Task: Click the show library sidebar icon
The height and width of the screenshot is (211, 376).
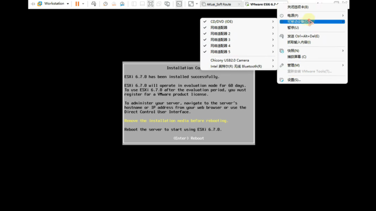Action: 134,4
